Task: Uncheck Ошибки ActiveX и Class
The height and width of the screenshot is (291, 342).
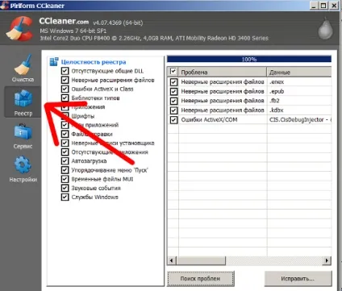Action: (65, 89)
